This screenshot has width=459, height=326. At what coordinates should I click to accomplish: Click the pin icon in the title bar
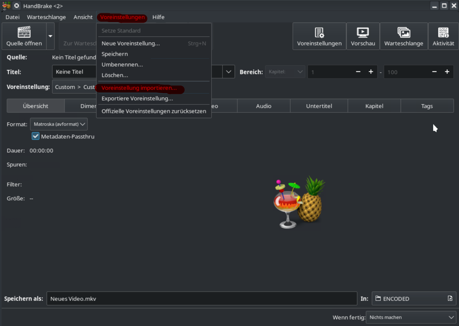(17, 6)
